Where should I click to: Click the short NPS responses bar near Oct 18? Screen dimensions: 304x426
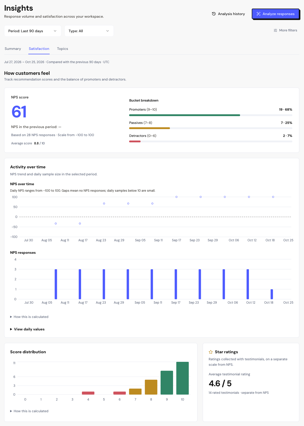[272, 294]
